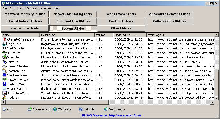Click horizontal scrollbar right arrow

(x=212, y=102)
